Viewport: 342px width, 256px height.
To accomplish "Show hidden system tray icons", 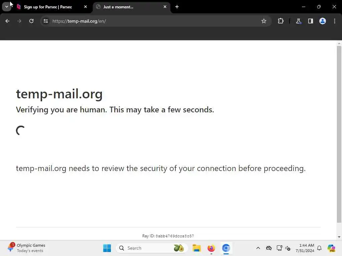I will pyautogui.click(x=258, y=248).
